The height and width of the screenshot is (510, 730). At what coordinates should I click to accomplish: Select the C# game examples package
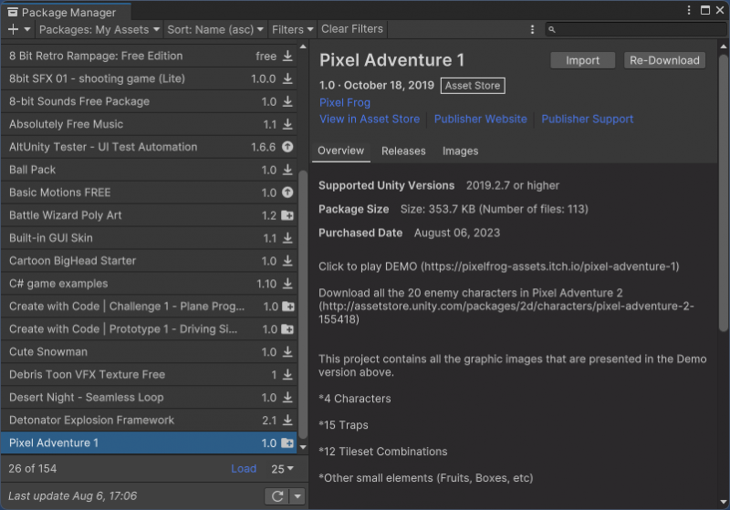149,284
